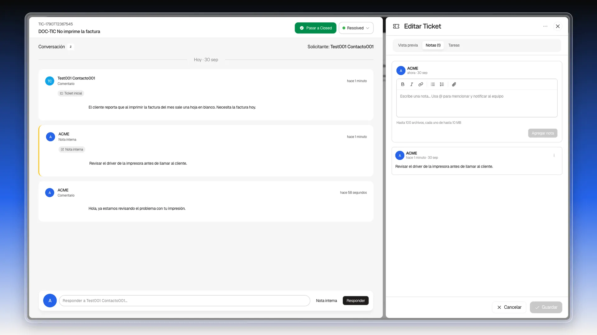The image size is (597, 335).
Task: Select the Notas (1) tab
Action: click(x=433, y=45)
